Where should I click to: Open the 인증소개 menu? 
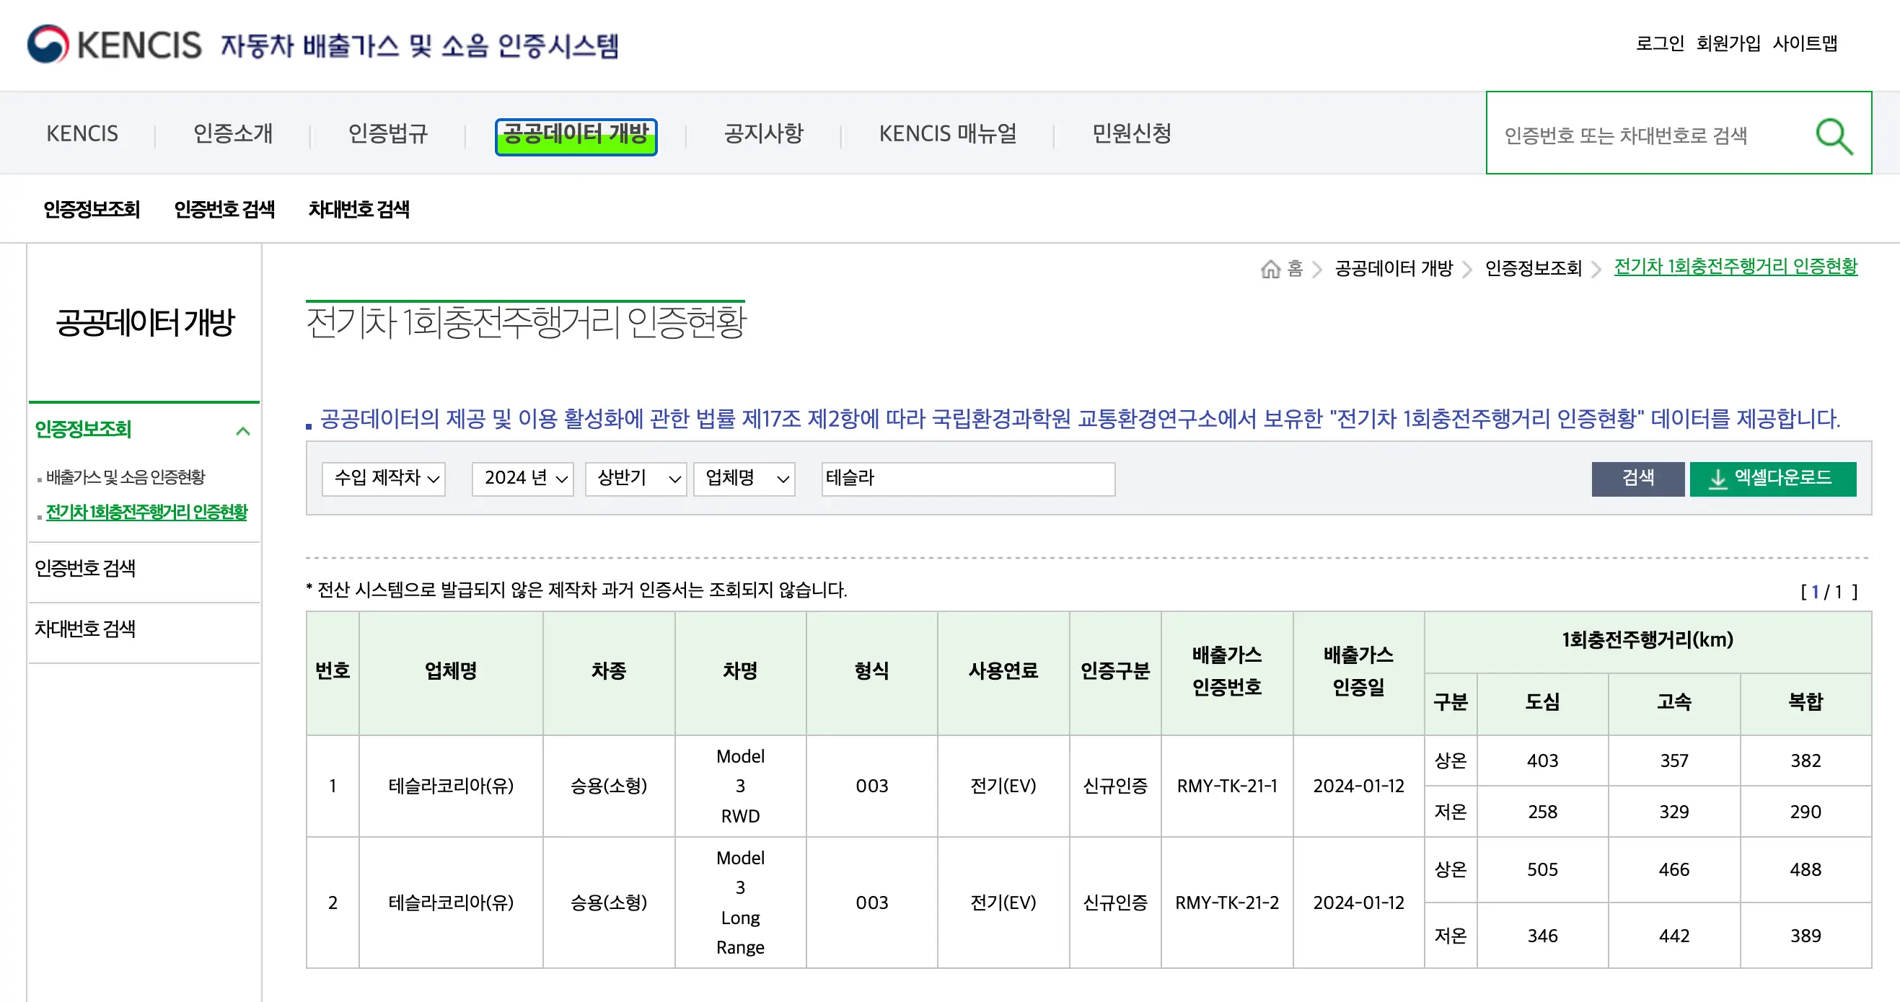click(x=233, y=133)
